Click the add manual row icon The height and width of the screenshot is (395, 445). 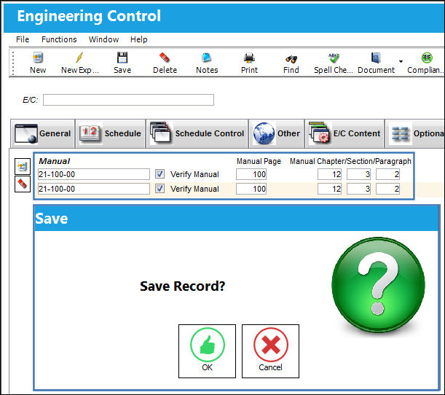point(23,166)
